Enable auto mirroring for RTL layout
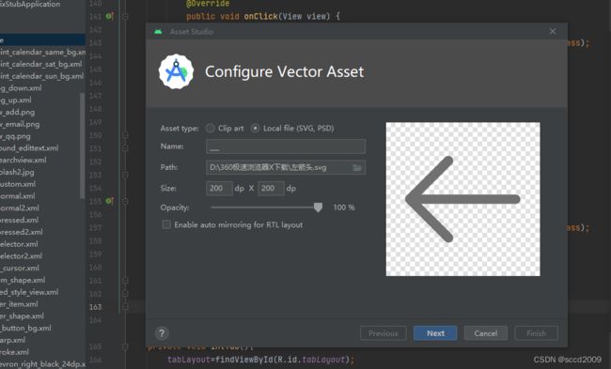The height and width of the screenshot is (369, 611). [x=166, y=224]
